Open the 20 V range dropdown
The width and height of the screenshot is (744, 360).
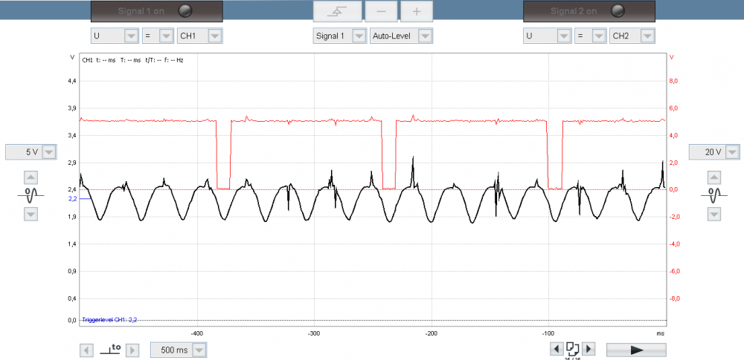(x=732, y=152)
